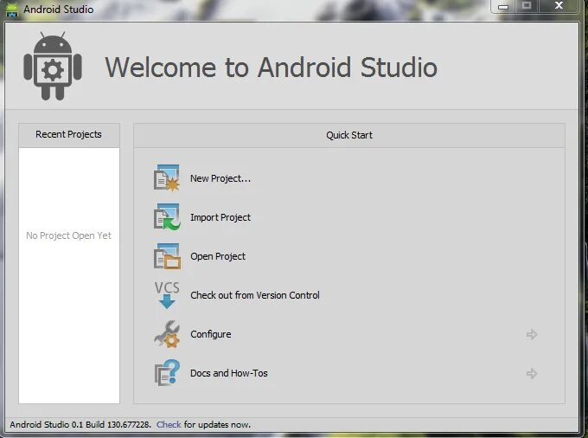Select the Open Project label
Image resolution: width=588 pixels, height=438 pixels.
pos(218,256)
